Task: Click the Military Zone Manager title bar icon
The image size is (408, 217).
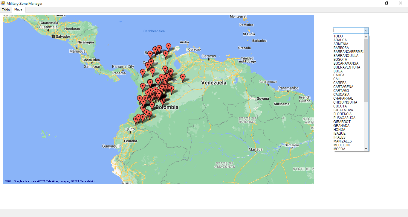Action: [x=3, y=3]
